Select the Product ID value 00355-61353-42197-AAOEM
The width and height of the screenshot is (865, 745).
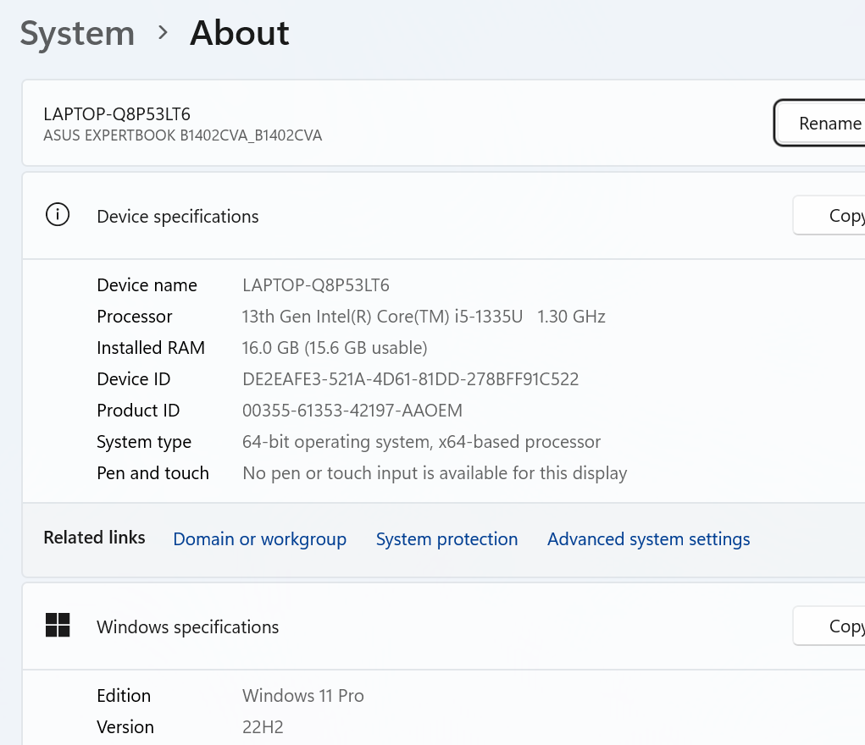click(352, 411)
